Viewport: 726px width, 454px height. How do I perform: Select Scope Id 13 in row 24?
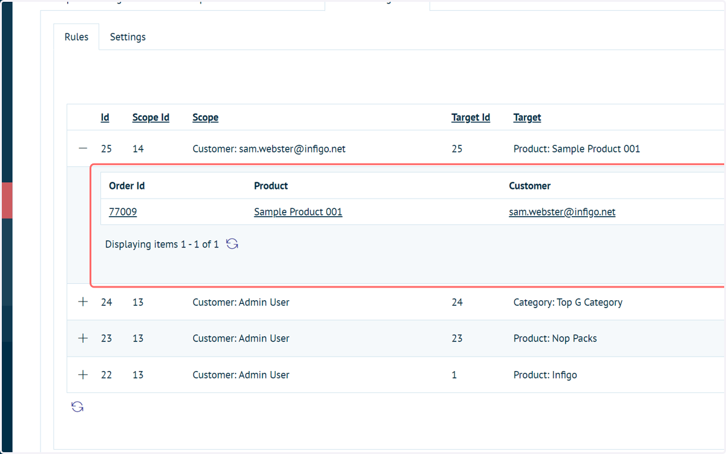click(x=138, y=302)
